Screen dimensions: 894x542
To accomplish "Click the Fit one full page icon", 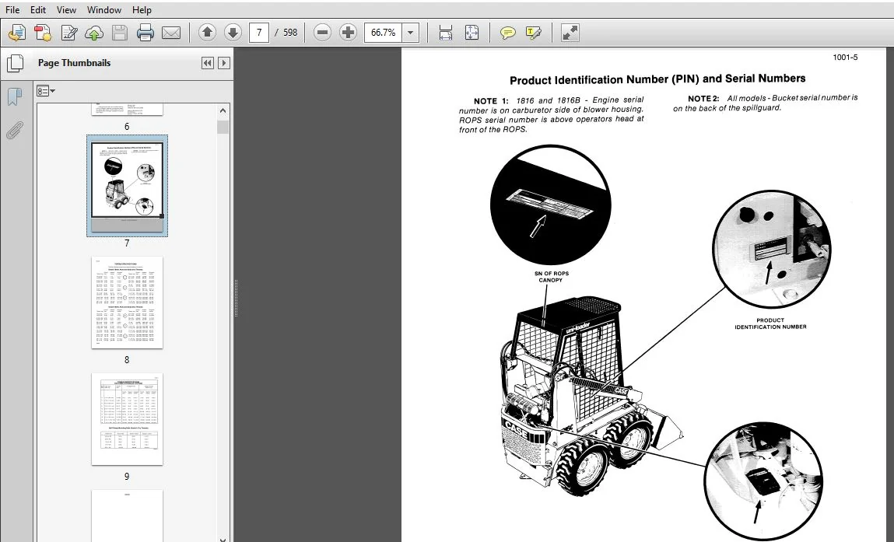I will (x=472, y=33).
